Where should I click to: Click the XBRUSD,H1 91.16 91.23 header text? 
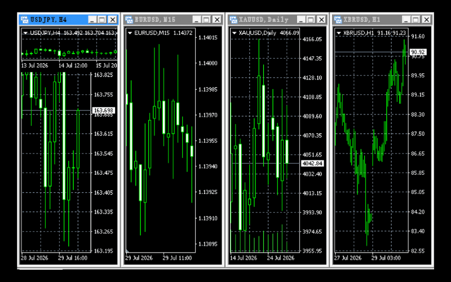[x=374, y=33]
